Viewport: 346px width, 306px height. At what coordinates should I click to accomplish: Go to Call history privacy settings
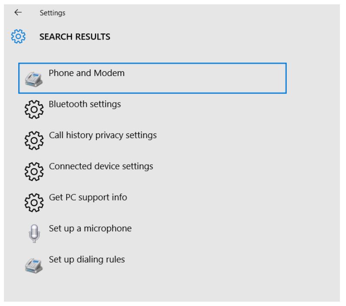point(103,136)
